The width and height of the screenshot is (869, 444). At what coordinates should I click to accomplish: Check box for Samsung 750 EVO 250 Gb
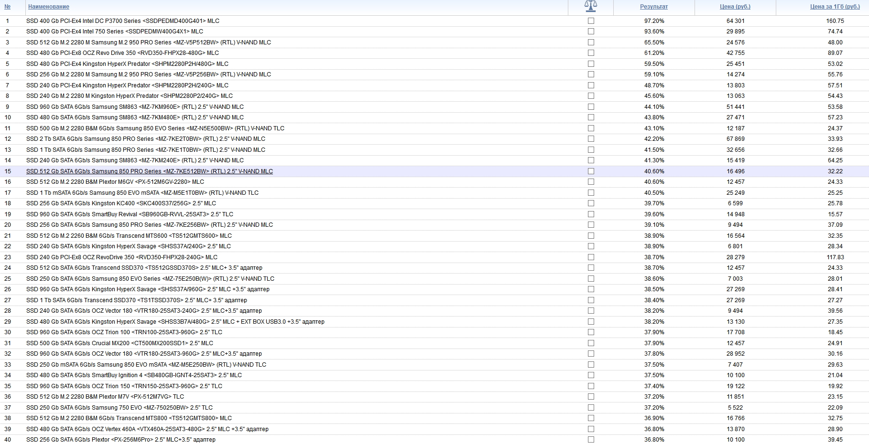[591, 408]
